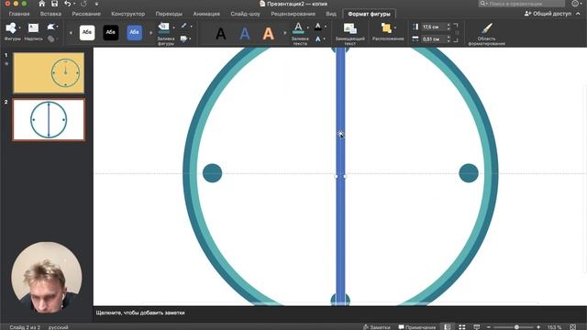587x330 pixels.
Task: Switch to the Вид tab
Action: (331, 14)
